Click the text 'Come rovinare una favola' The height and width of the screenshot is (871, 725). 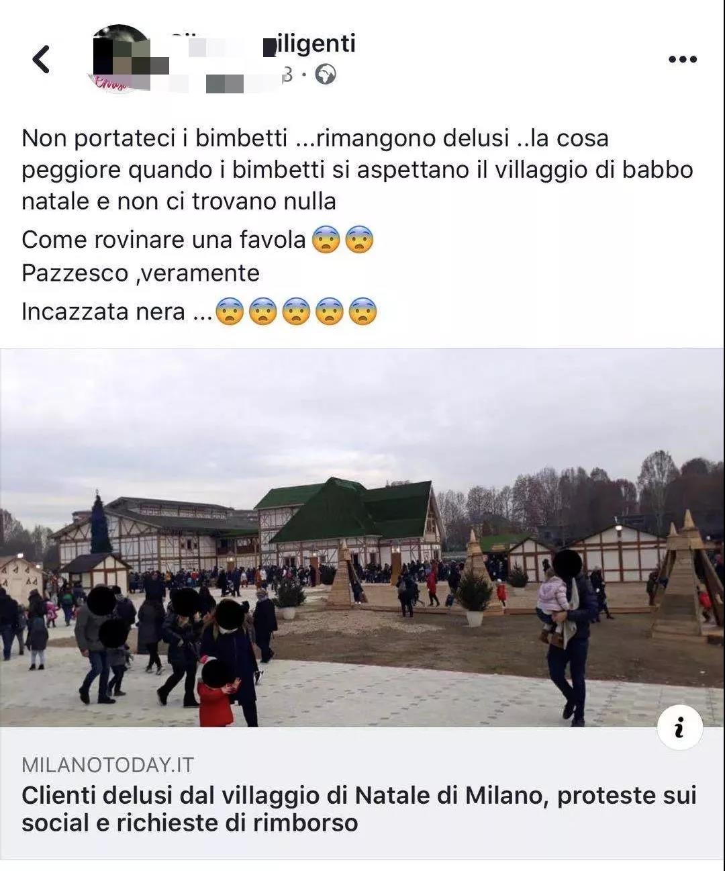(164, 240)
